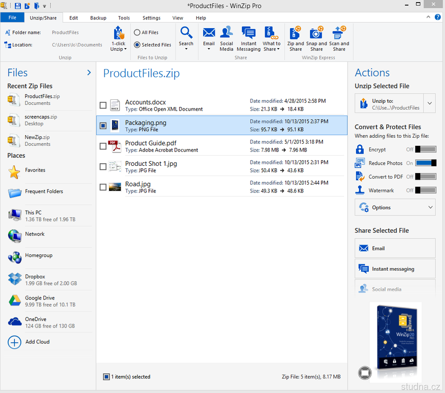This screenshot has width=445, height=393.
Task: Switch to the Tools tab
Action: point(124,18)
